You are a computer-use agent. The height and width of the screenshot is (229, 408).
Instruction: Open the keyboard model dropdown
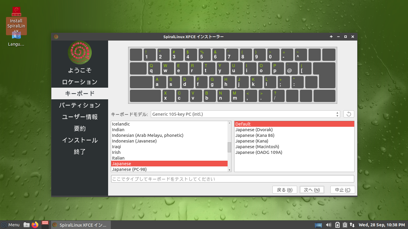tap(246, 114)
